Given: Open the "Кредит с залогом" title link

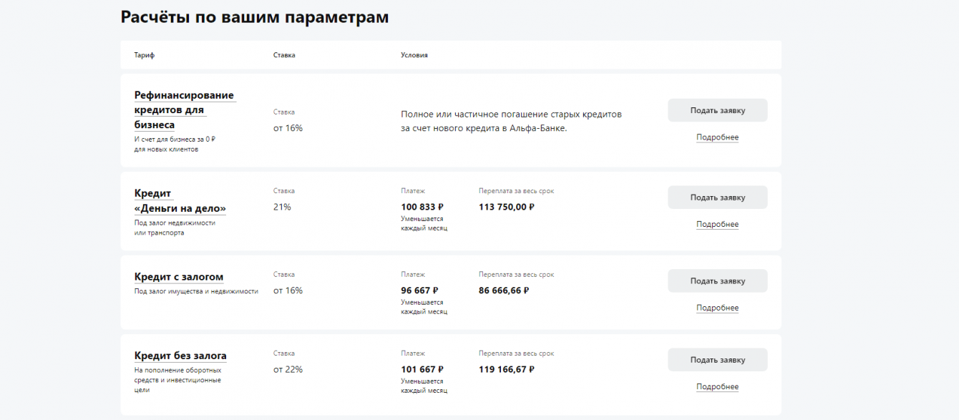Looking at the screenshot, I should pos(179,277).
